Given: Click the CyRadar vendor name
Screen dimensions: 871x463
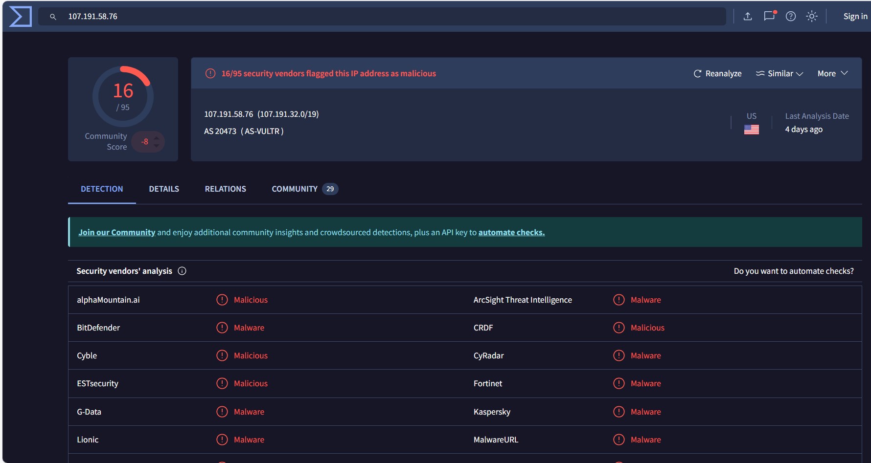Looking at the screenshot, I should (x=488, y=355).
